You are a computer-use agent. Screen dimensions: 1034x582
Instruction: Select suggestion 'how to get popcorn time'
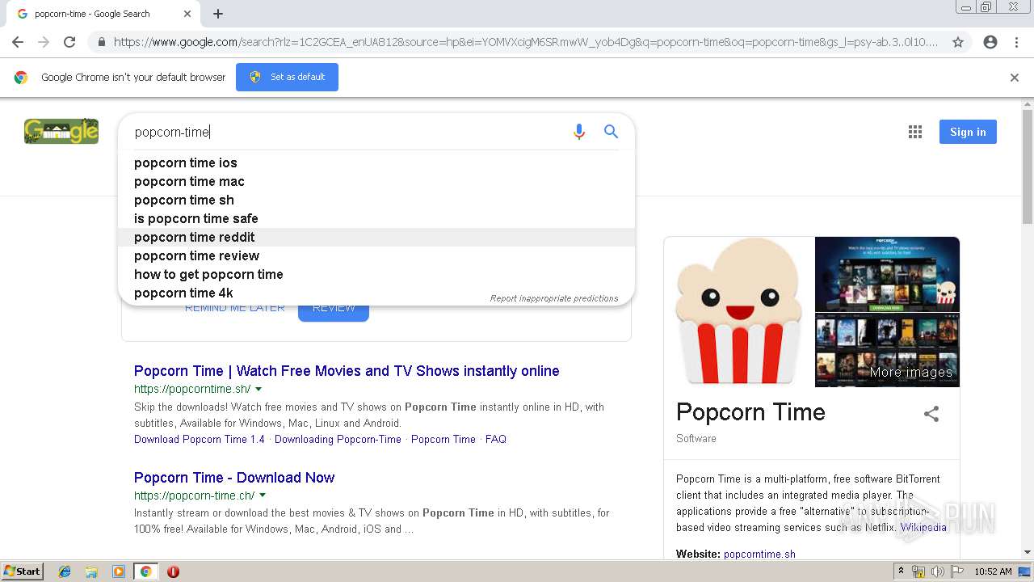(376, 274)
